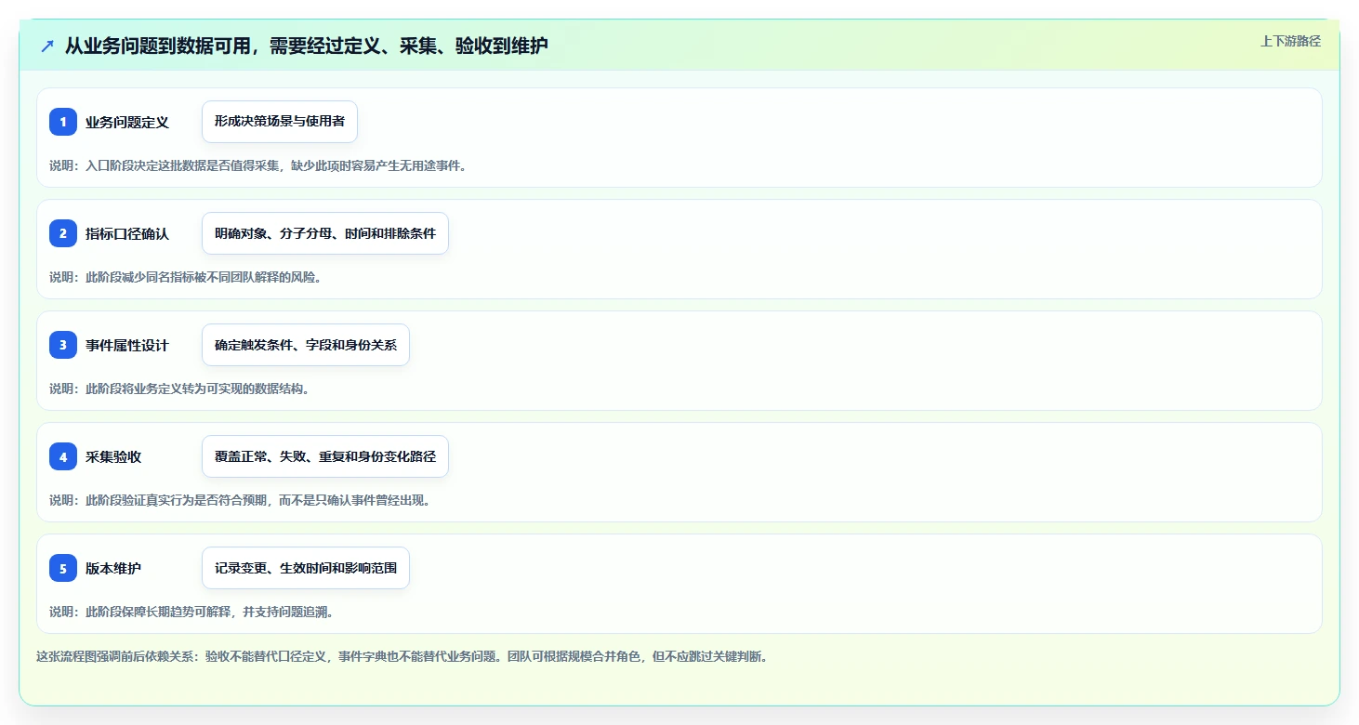Viewport: 1359px width, 725px height.
Task: Click the 确定触发条件、字段和身份关系 chip
Action: pos(306,345)
